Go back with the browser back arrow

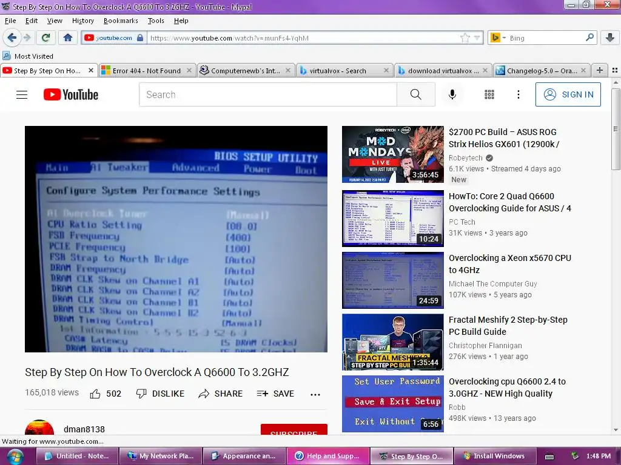pos(12,38)
